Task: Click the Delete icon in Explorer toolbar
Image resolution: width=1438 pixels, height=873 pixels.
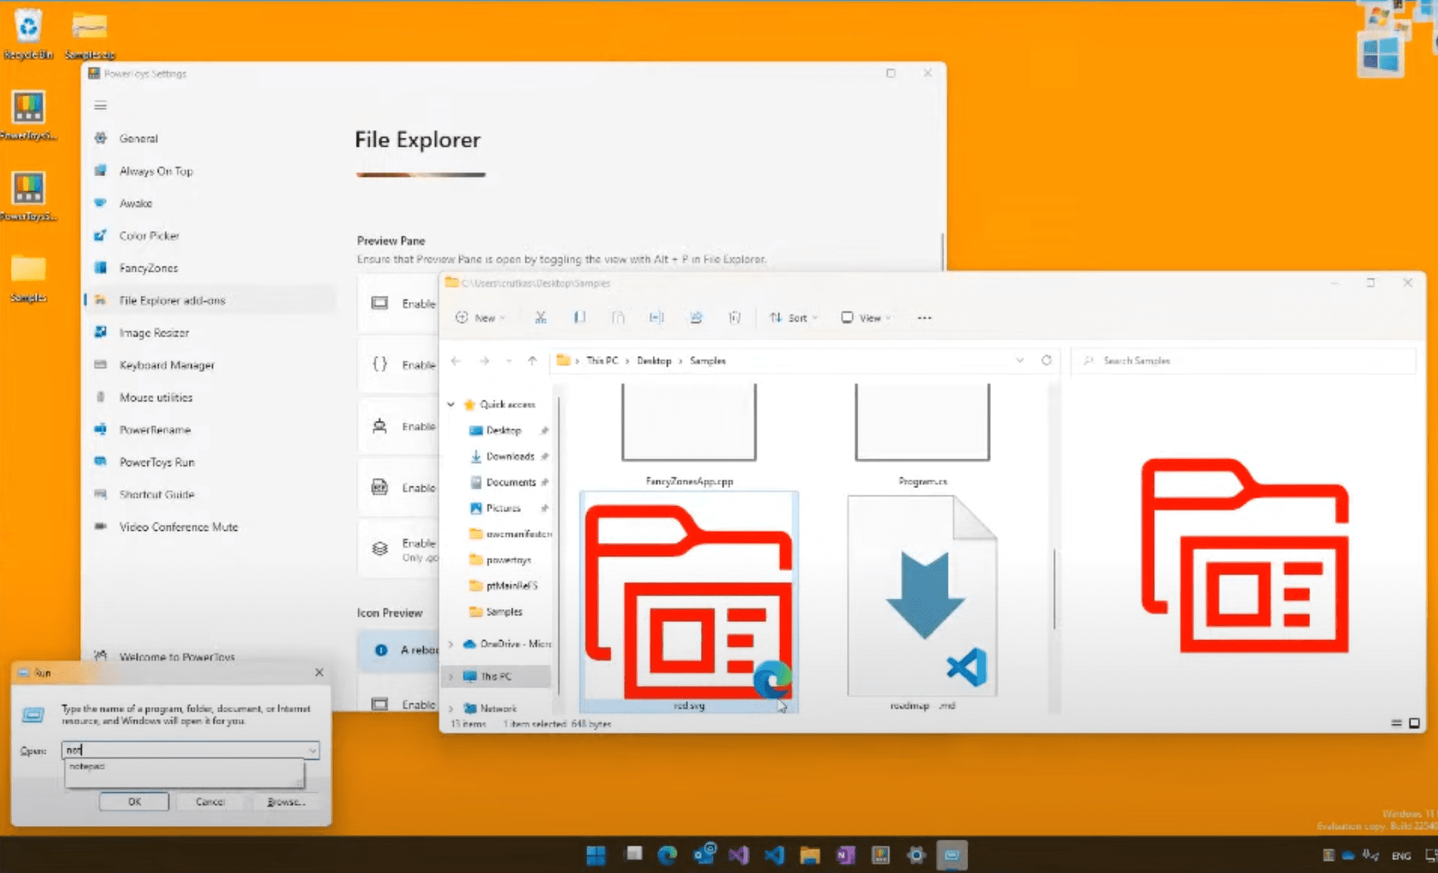Action: coord(734,317)
